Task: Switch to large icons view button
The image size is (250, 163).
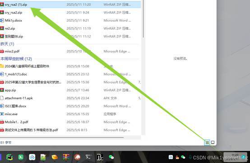Action: (213, 142)
